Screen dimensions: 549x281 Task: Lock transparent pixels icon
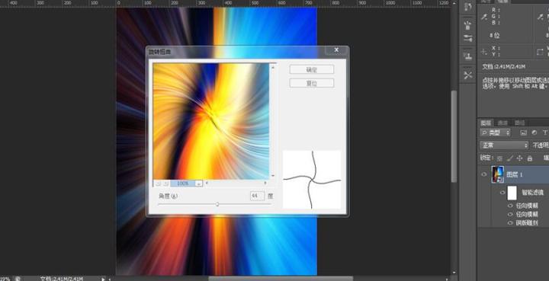pos(500,158)
